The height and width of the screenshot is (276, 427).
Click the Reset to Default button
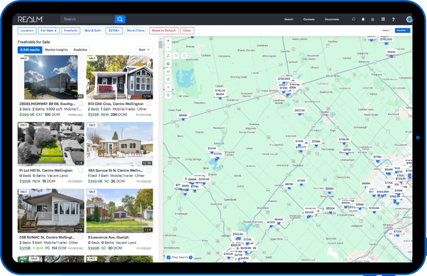pos(164,30)
